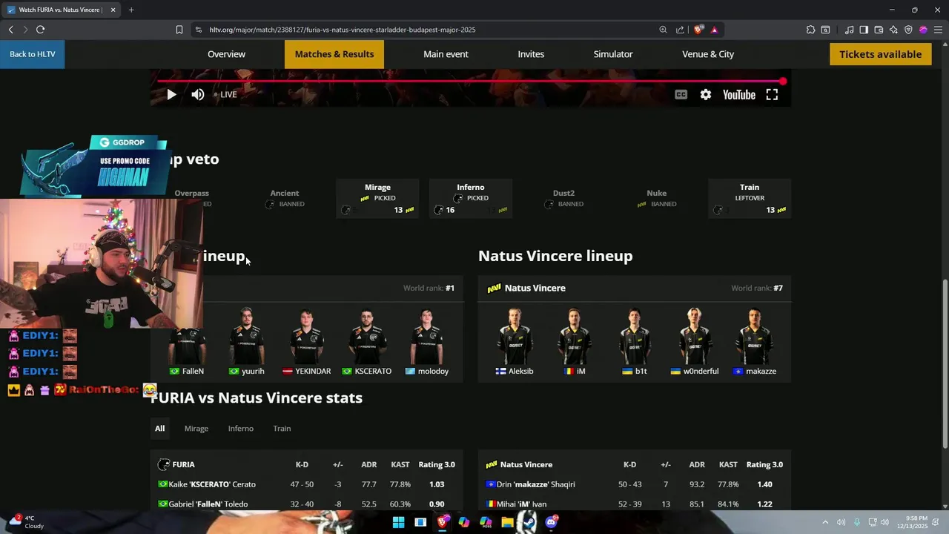Open the Venue & City menu item

(708, 54)
